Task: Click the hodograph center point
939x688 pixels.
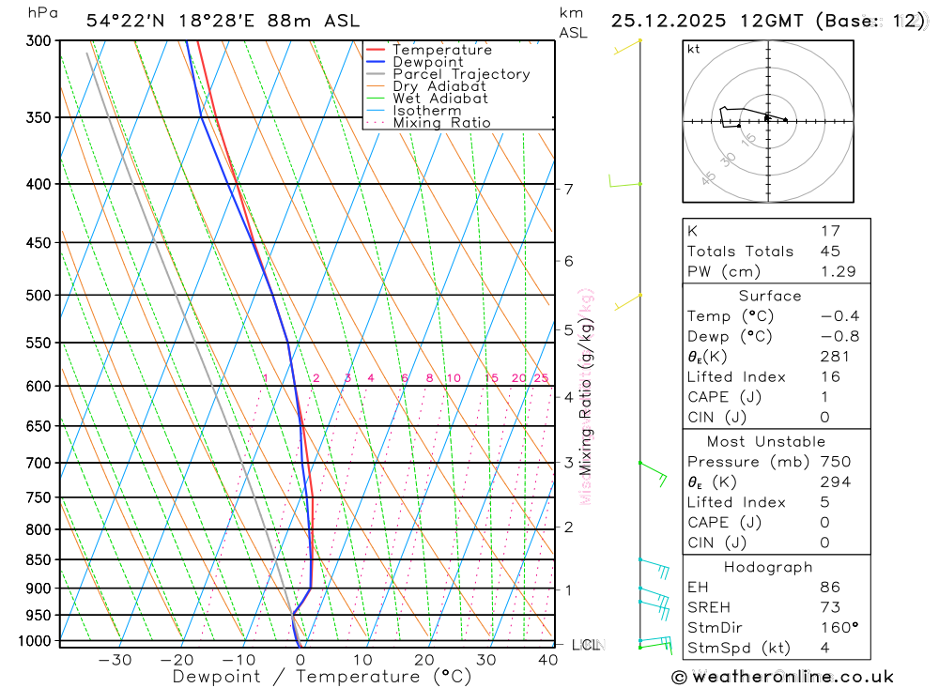Action: pos(768,122)
